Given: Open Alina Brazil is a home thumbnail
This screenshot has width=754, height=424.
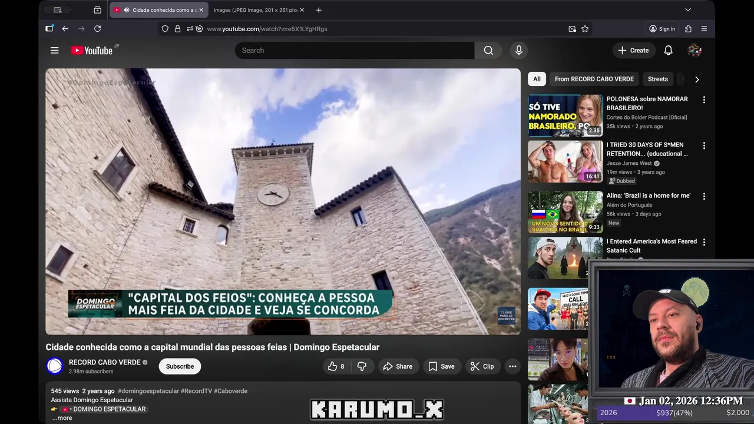Looking at the screenshot, I should (565, 212).
